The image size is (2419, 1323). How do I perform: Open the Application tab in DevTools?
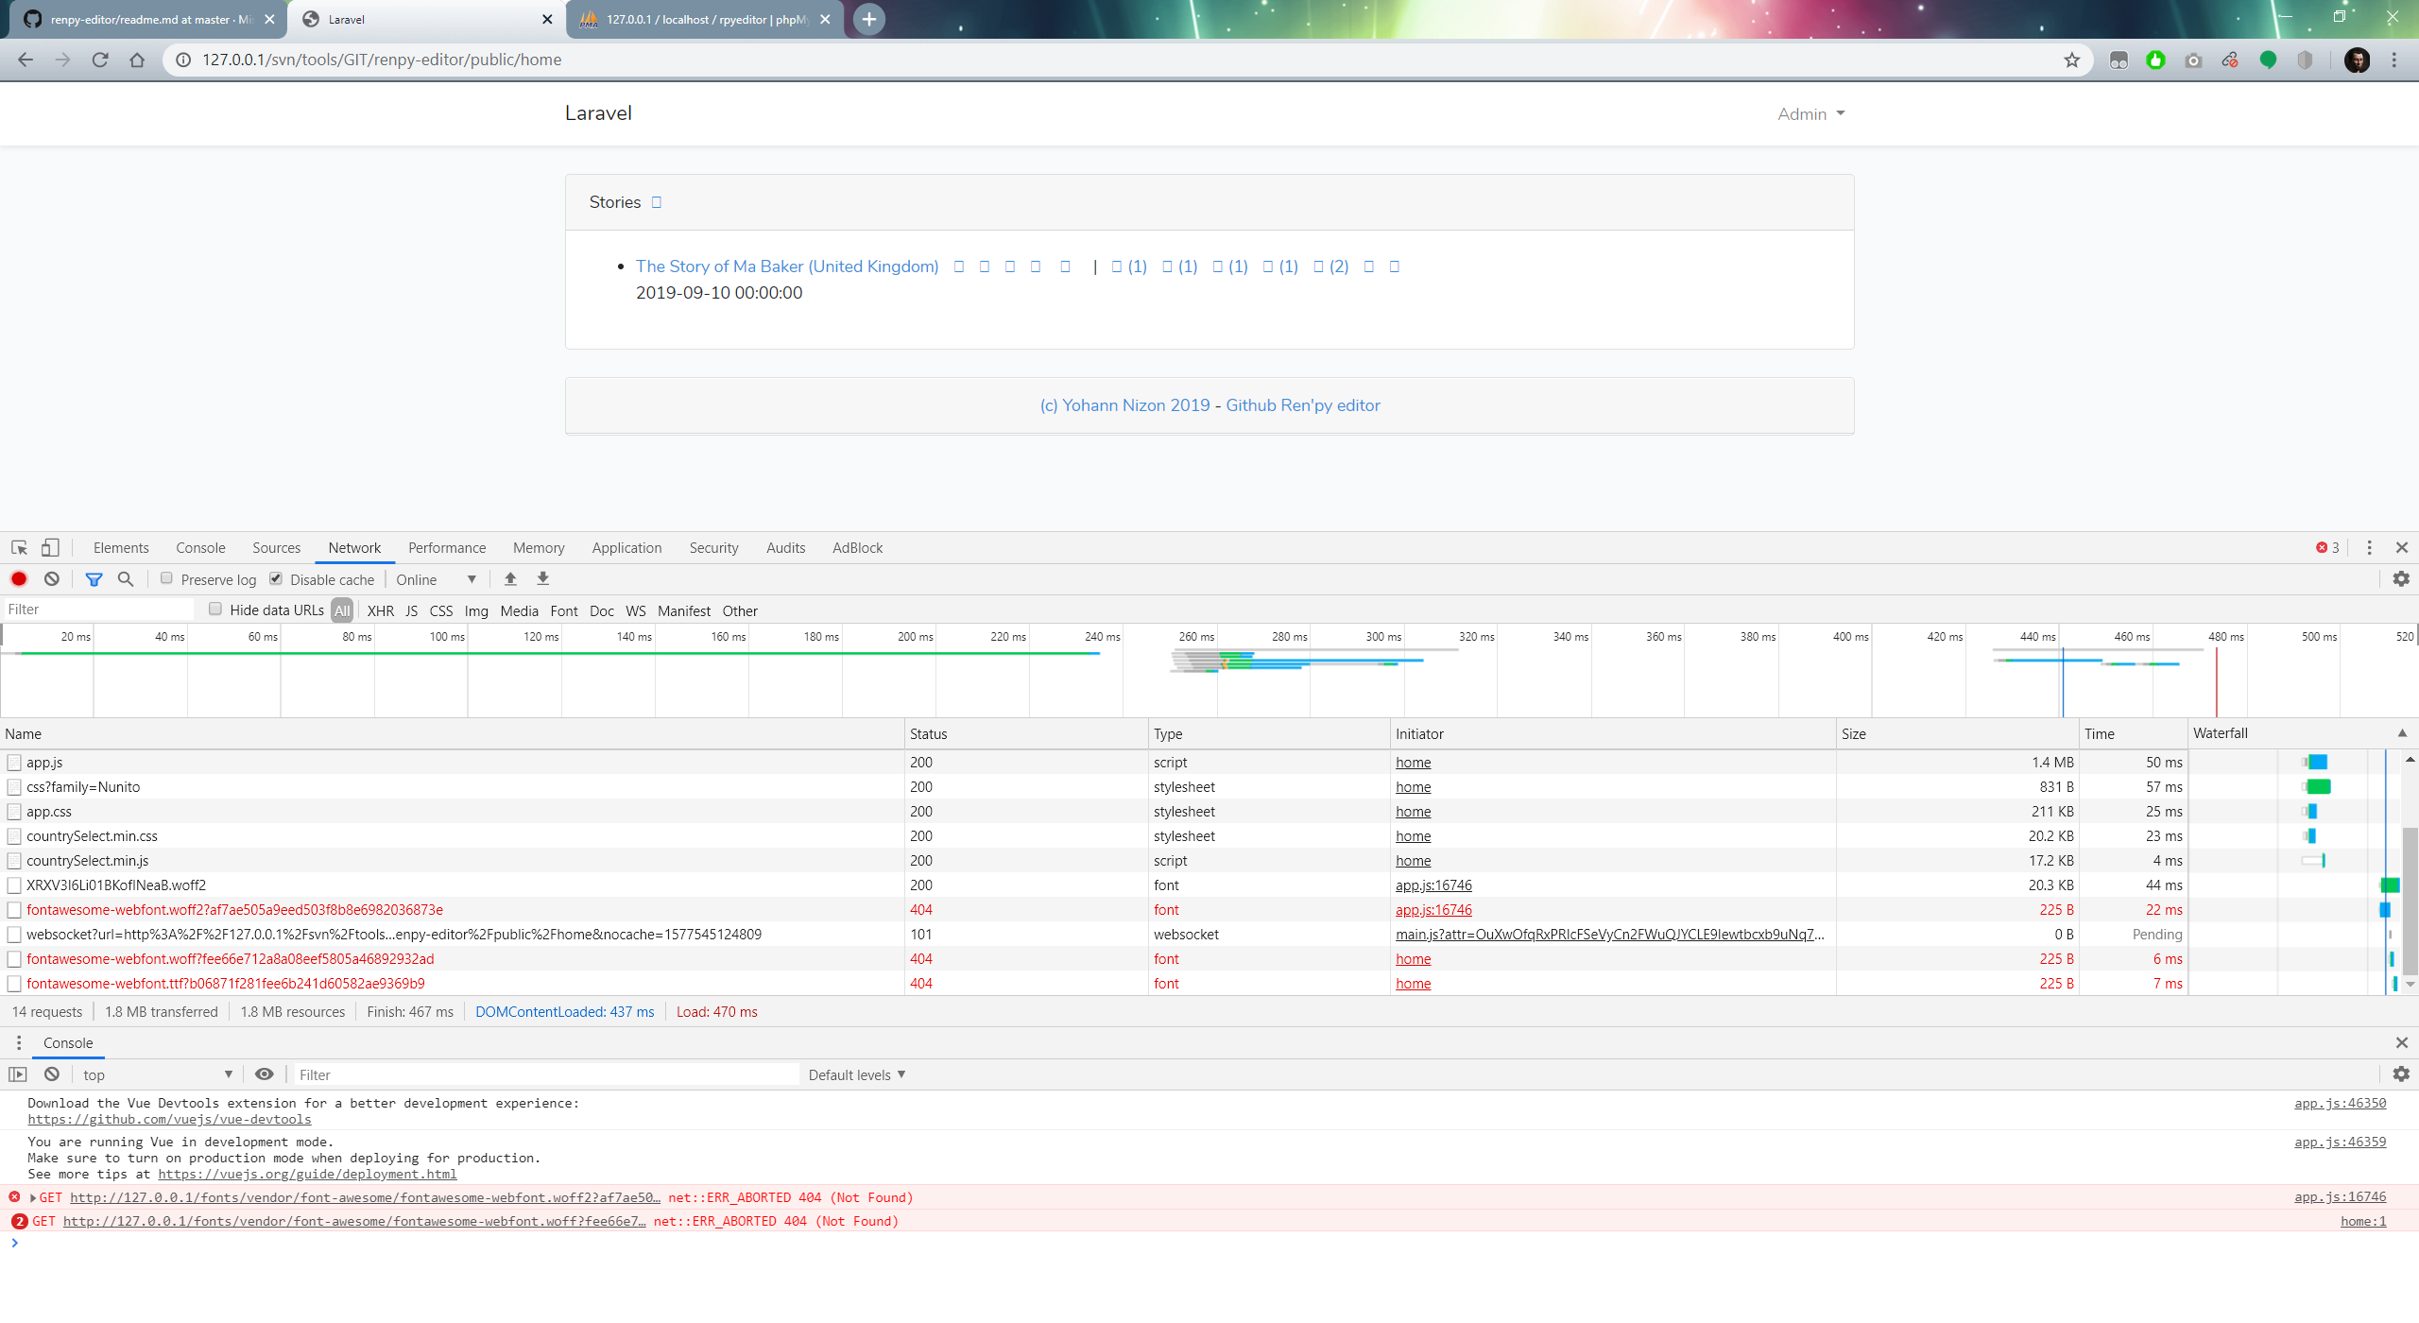pos(626,548)
